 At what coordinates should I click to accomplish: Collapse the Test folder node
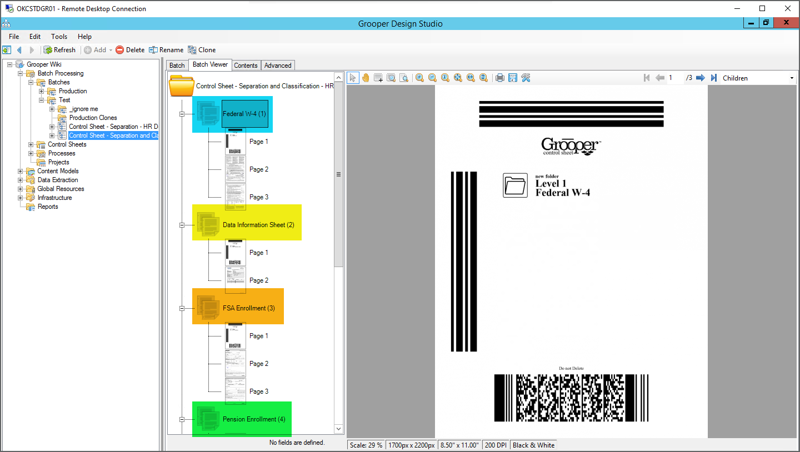pyautogui.click(x=42, y=100)
